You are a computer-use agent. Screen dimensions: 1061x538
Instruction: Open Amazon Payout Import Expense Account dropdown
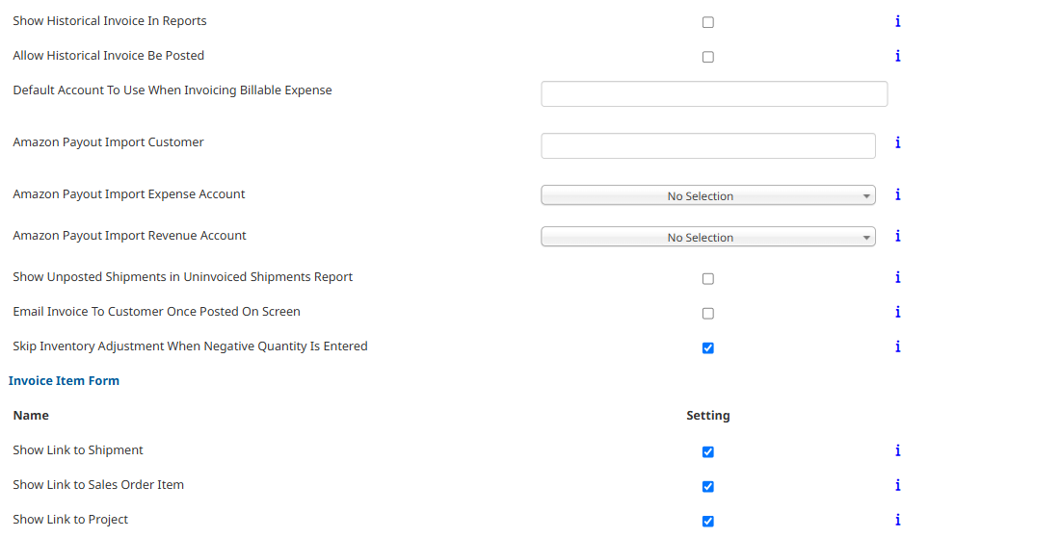pyautogui.click(x=707, y=195)
